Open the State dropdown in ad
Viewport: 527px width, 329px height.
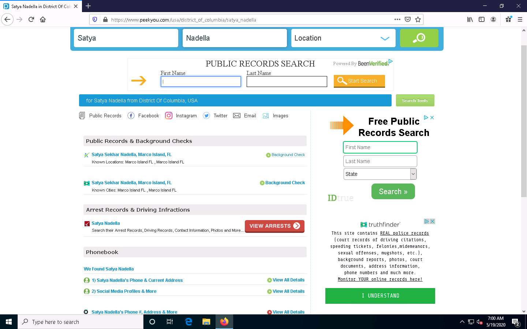(413, 174)
